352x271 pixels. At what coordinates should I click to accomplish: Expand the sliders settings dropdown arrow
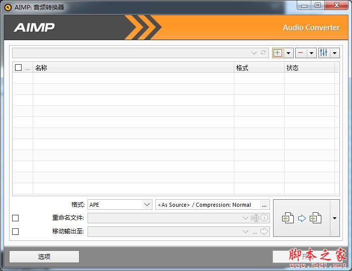pos(335,53)
